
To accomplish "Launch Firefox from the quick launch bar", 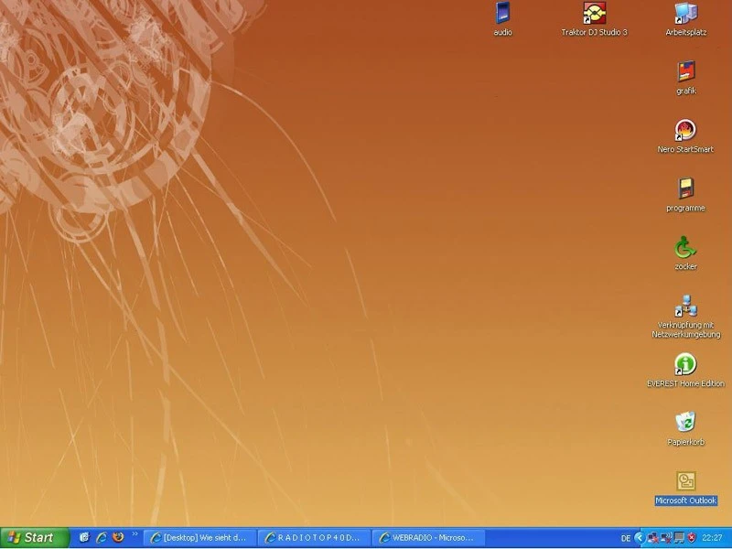I will tap(118, 537).
